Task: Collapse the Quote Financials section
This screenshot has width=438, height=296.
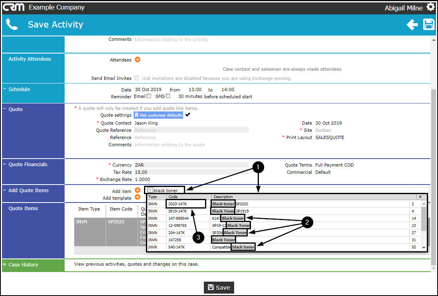Action: (x=4, y=164)
